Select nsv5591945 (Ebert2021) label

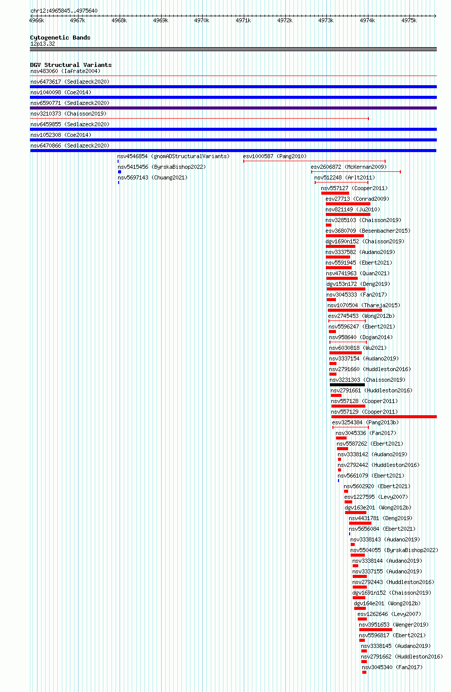coord(359,263)
